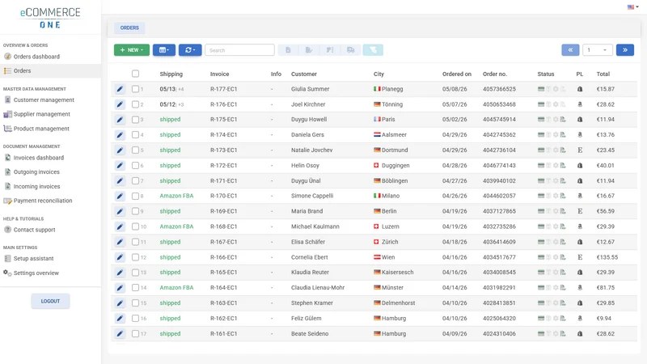Click payment card status icon for Giulia Summer
The image size is (647, 364).
pos(541,89)
